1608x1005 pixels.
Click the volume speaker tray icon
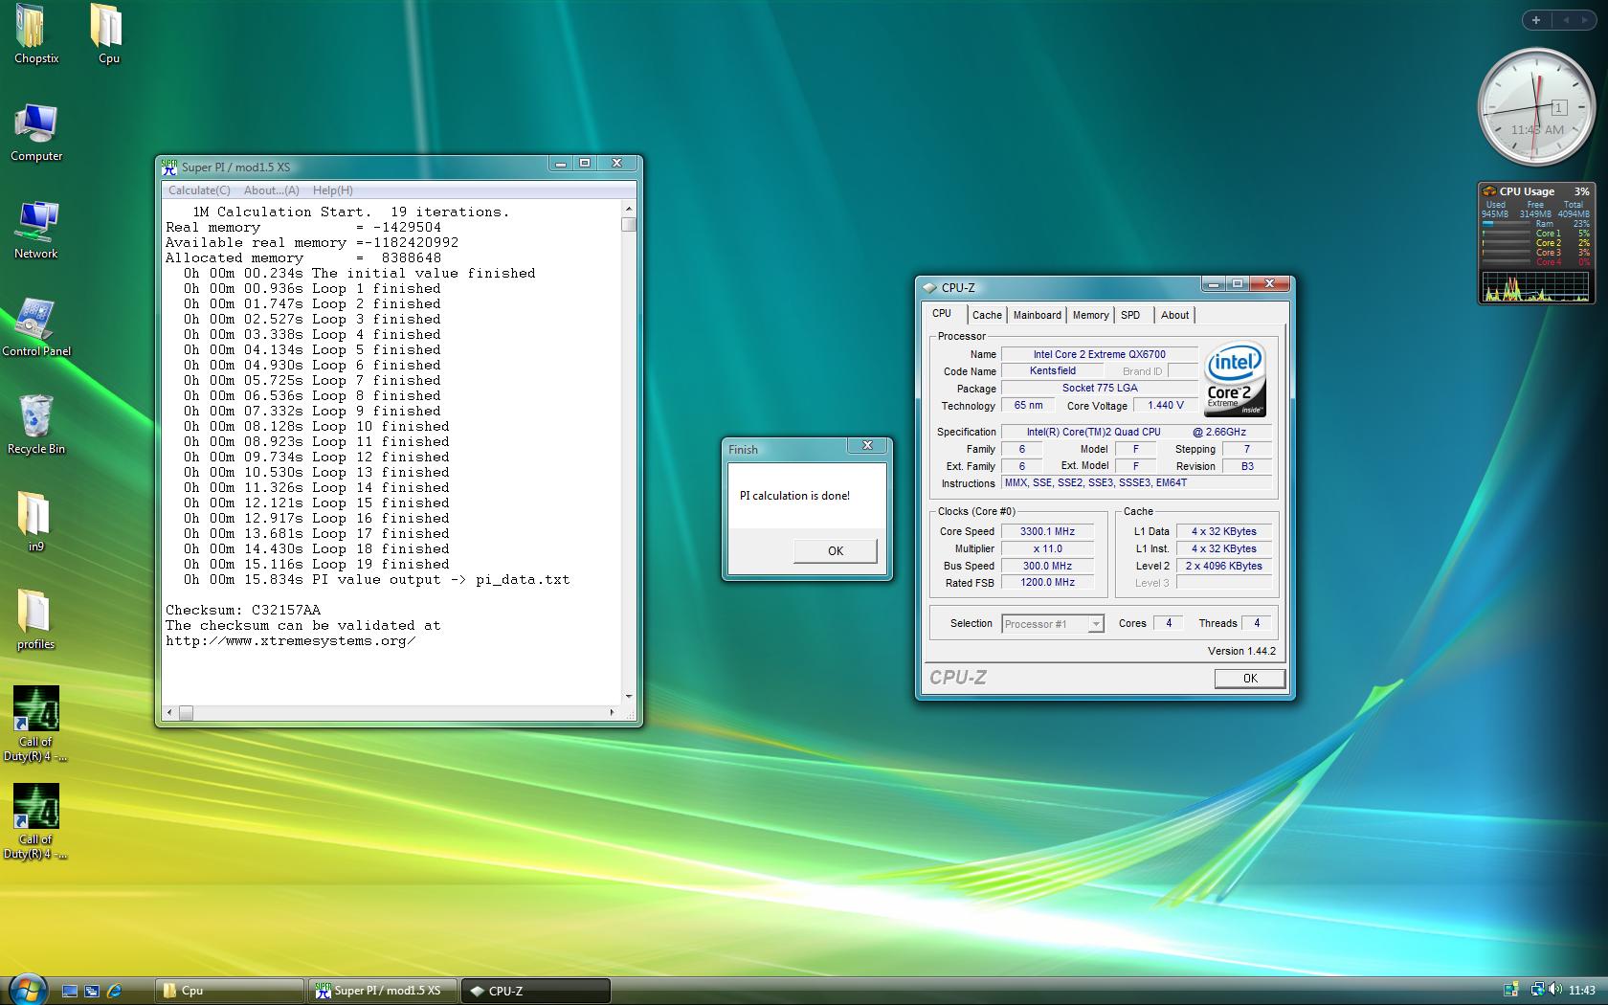(x=1553, y=991)
